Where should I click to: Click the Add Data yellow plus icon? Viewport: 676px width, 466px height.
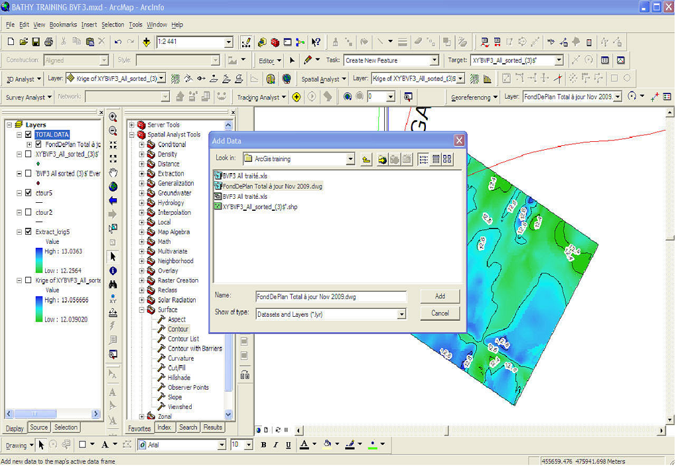tap(147, 42)
